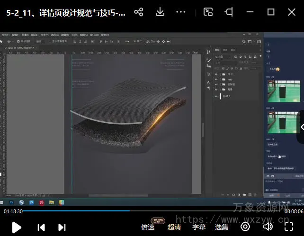Click the Photoshop icon in Windows taskbar
This screenshot has height=236, width=304.
click(11, 202)
